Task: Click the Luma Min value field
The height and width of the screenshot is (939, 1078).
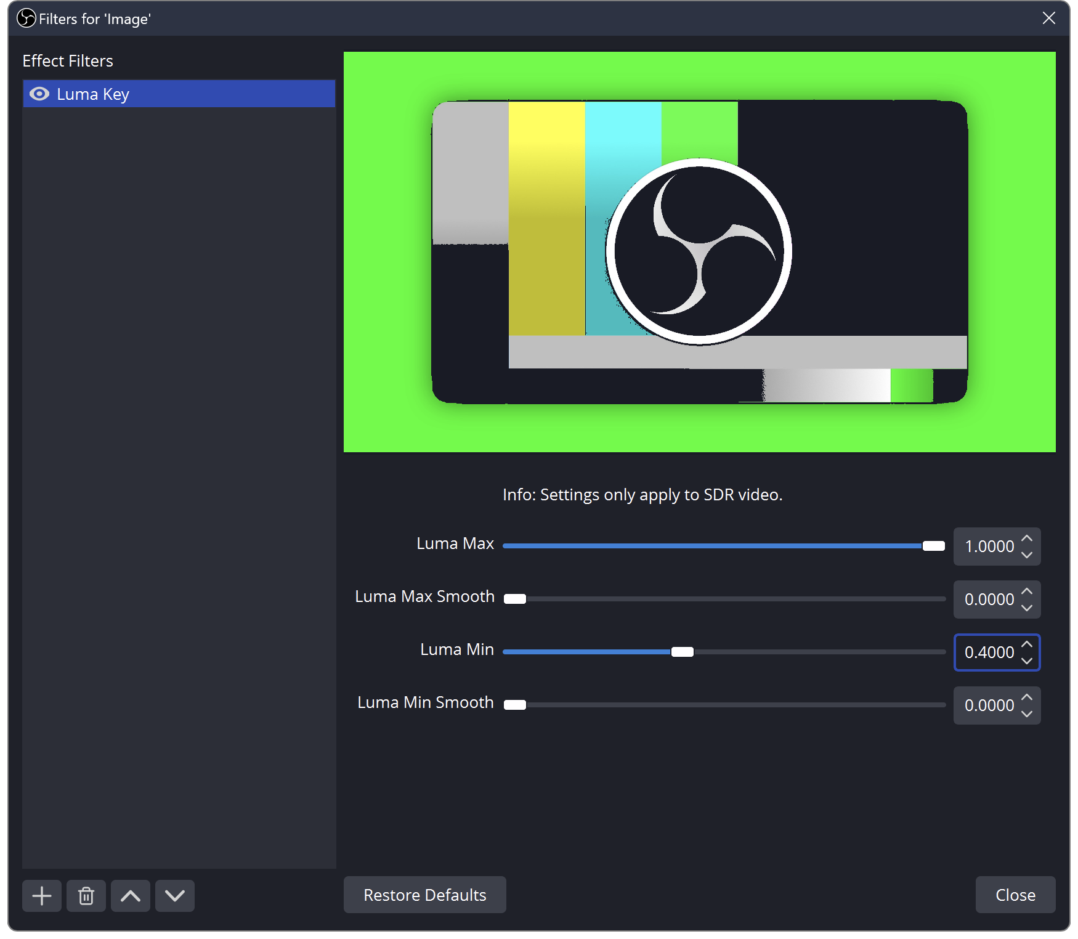Action: point(987,652)
